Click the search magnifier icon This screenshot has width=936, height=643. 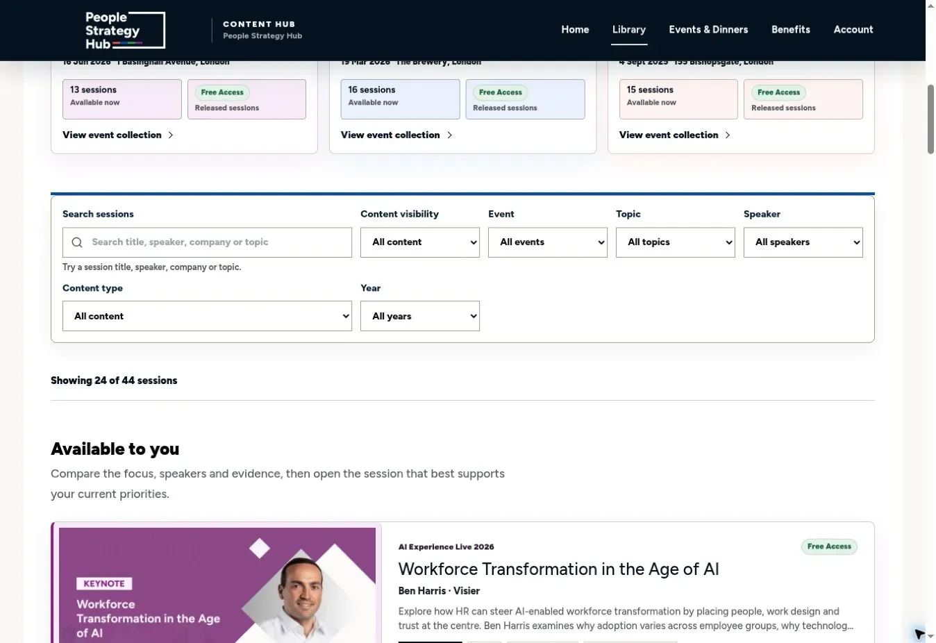77,242
